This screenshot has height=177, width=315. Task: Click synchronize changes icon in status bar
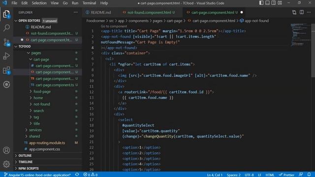tap(77, 175)
